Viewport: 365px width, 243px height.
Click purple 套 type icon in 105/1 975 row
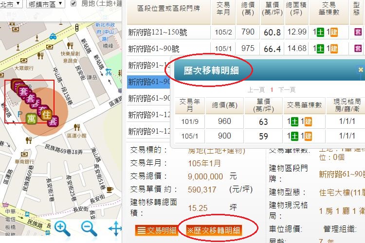358,49
